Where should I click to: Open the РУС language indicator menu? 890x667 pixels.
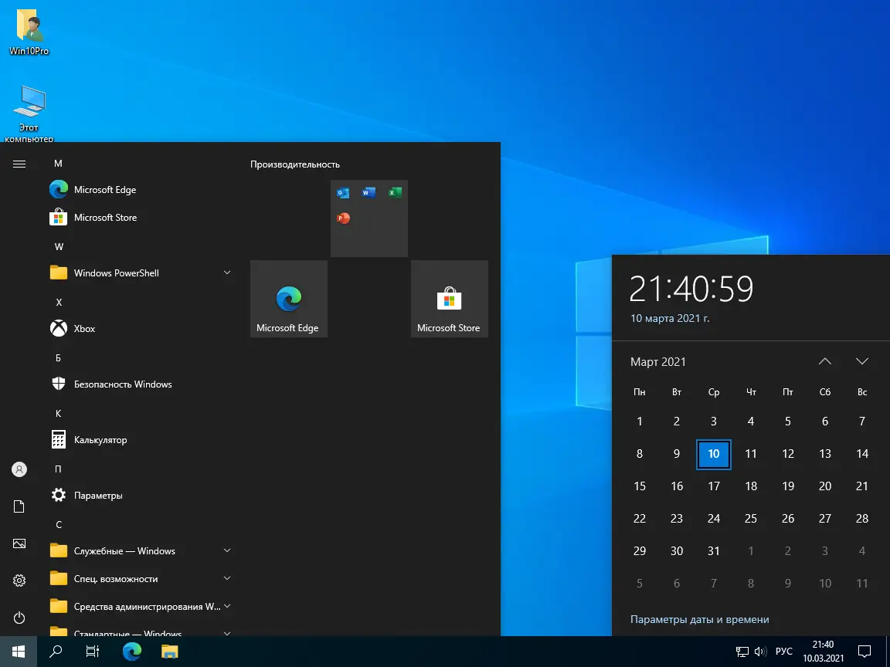tap(784, 651)
